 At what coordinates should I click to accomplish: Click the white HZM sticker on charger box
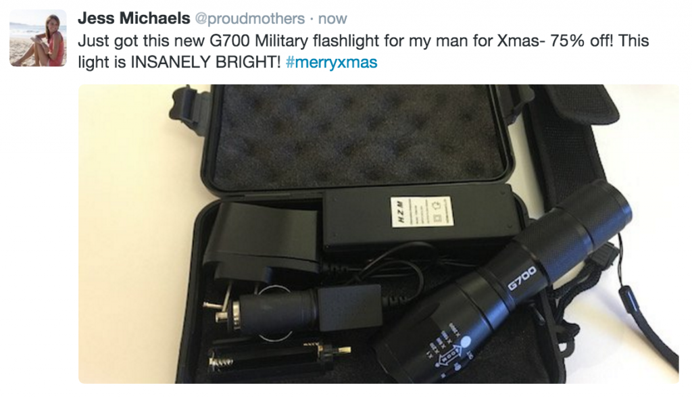coord(422,212)
